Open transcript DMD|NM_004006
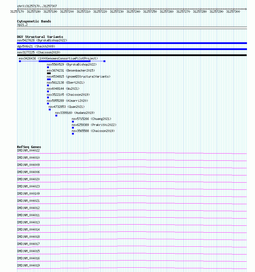Viewport: 255px width, 272px height. click(28, 172)
